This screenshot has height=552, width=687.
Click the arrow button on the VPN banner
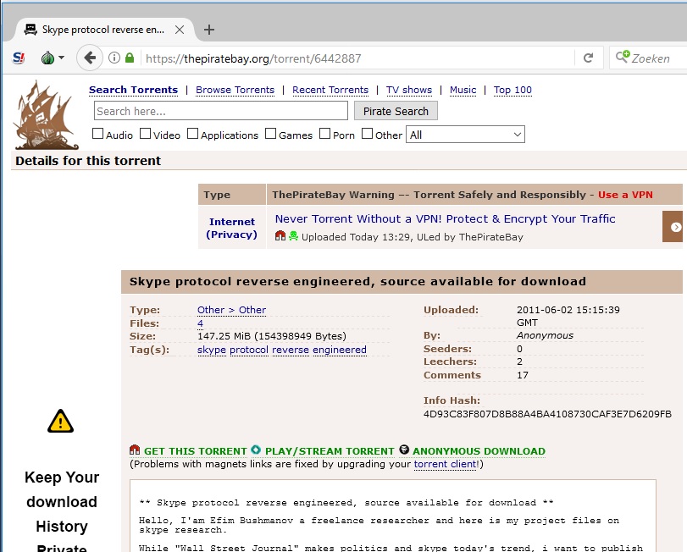click(x=674, y=227)
